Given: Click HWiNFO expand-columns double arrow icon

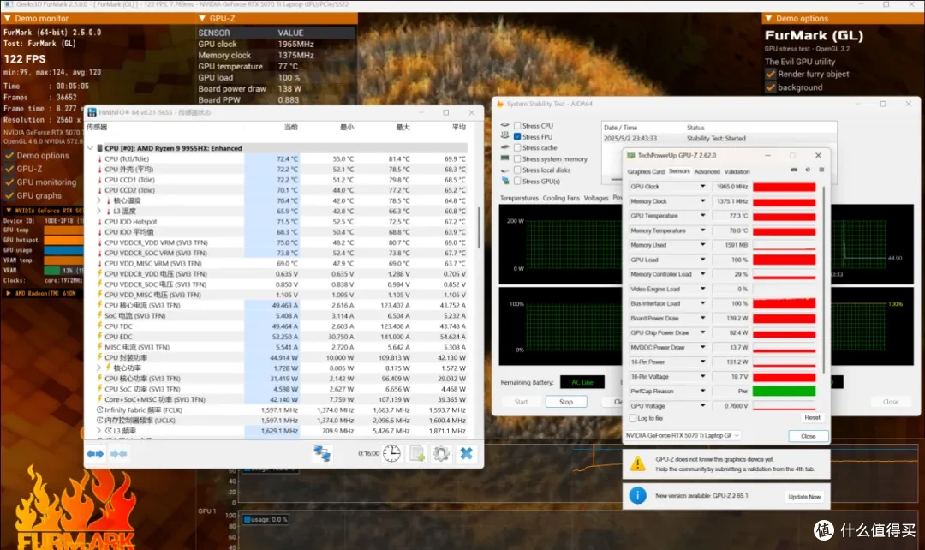Looking at the screenshot, I should pyautogui.click(x=95, y=454).
